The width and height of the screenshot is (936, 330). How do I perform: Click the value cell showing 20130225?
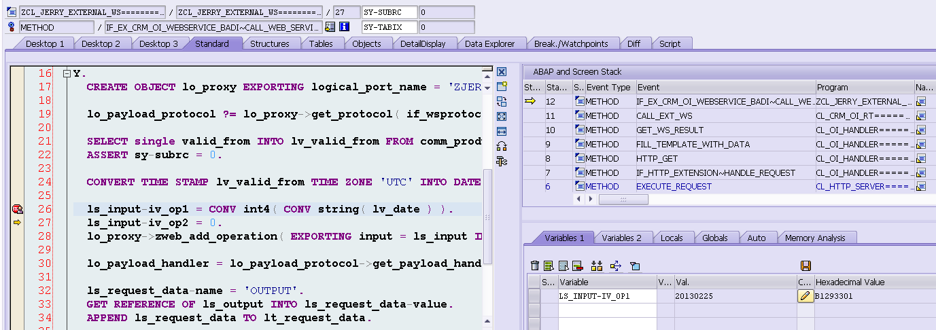coord(735,296)
